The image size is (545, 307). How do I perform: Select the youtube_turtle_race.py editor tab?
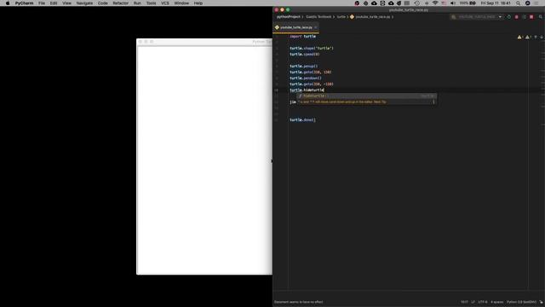point(295,27)
